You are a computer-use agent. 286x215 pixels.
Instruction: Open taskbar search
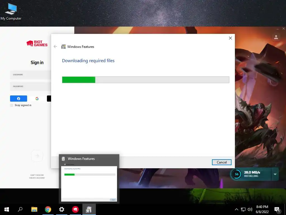click(20, 209)
